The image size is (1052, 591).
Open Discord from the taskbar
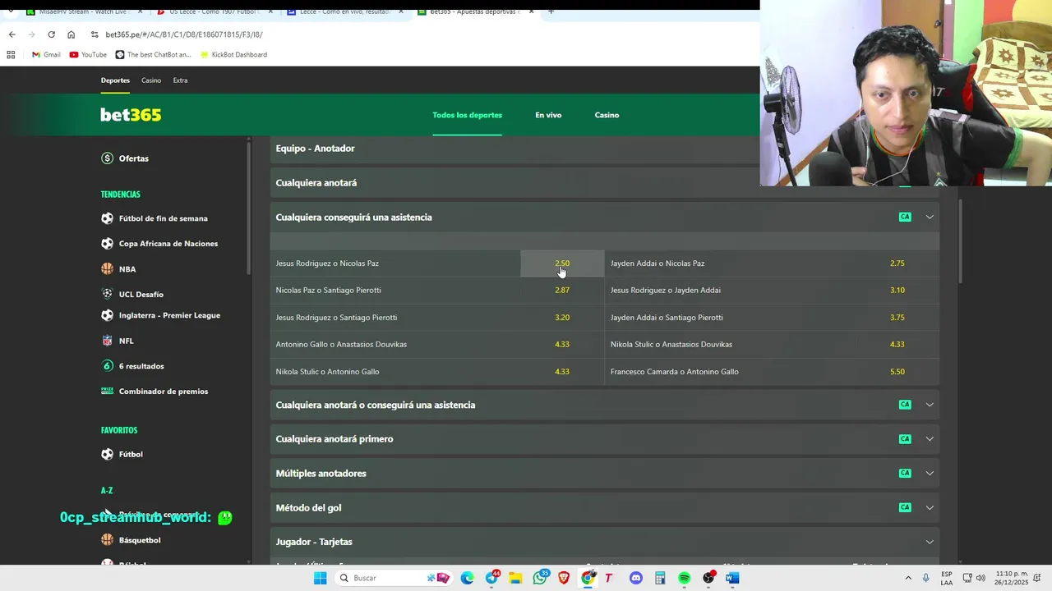pos(635,578)
